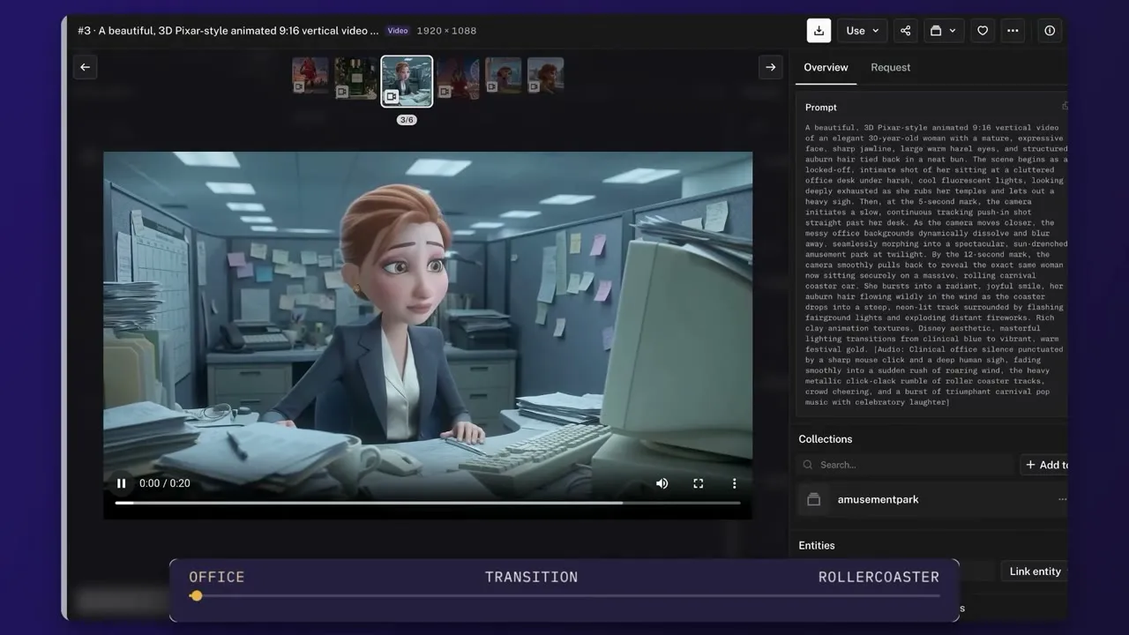Pause the video playback
Image resolution: width=1129 pixels, height=635 pixels.
tap(121, 483)
